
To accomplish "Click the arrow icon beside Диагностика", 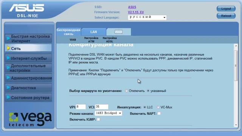I will 8,87.
